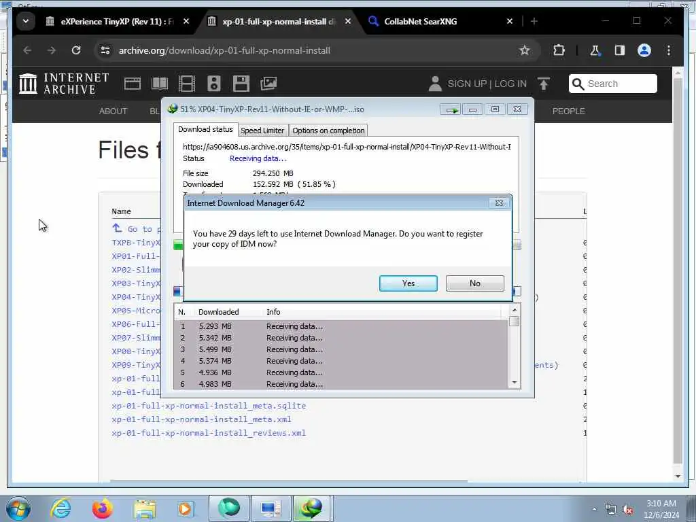
Task: Click Yes to register IDM
Action: 408,283
